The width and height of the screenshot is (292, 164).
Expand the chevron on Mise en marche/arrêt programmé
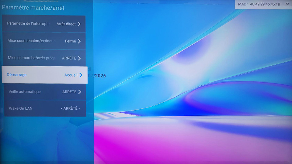click(79, 58)
